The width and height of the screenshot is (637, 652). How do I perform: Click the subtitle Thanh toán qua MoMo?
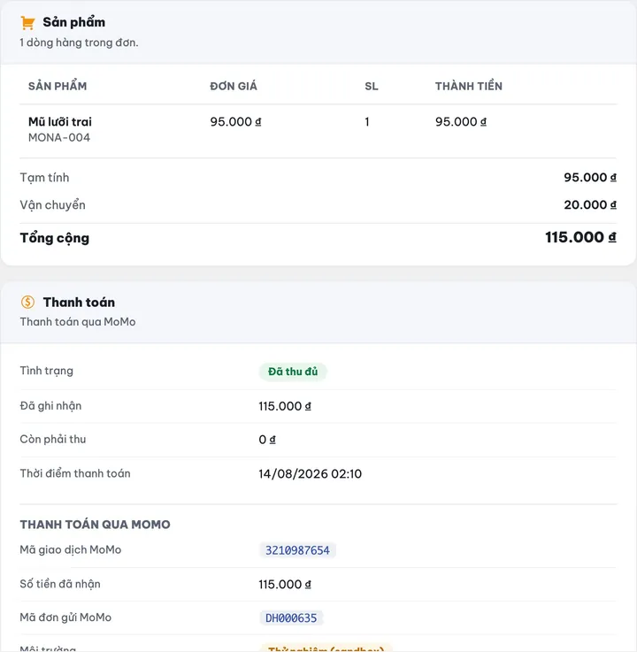click(78, 322)
